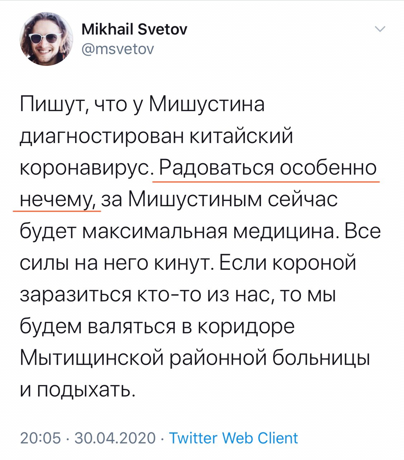Click the @msvetov handle
This screenshot has width=404, height=460.
pos(118,49)
